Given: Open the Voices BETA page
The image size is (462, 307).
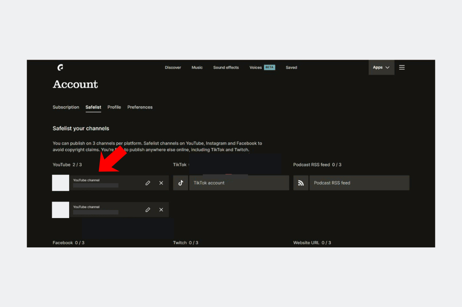Looking at the screenshot, I should click(x=262, y=68).
